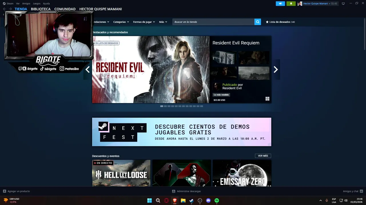366x205 pixels.
Task: Open the Juegos menu
Action: pos(37,3)
